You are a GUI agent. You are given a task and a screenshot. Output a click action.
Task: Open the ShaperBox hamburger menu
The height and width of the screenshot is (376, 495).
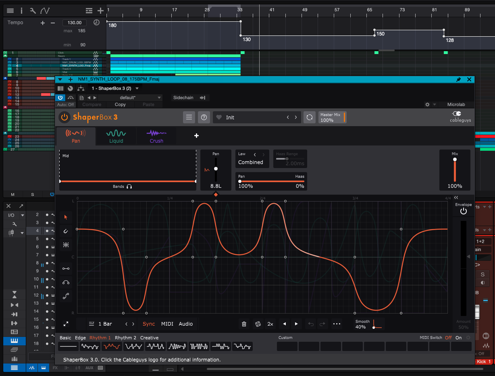click(189, 117)
